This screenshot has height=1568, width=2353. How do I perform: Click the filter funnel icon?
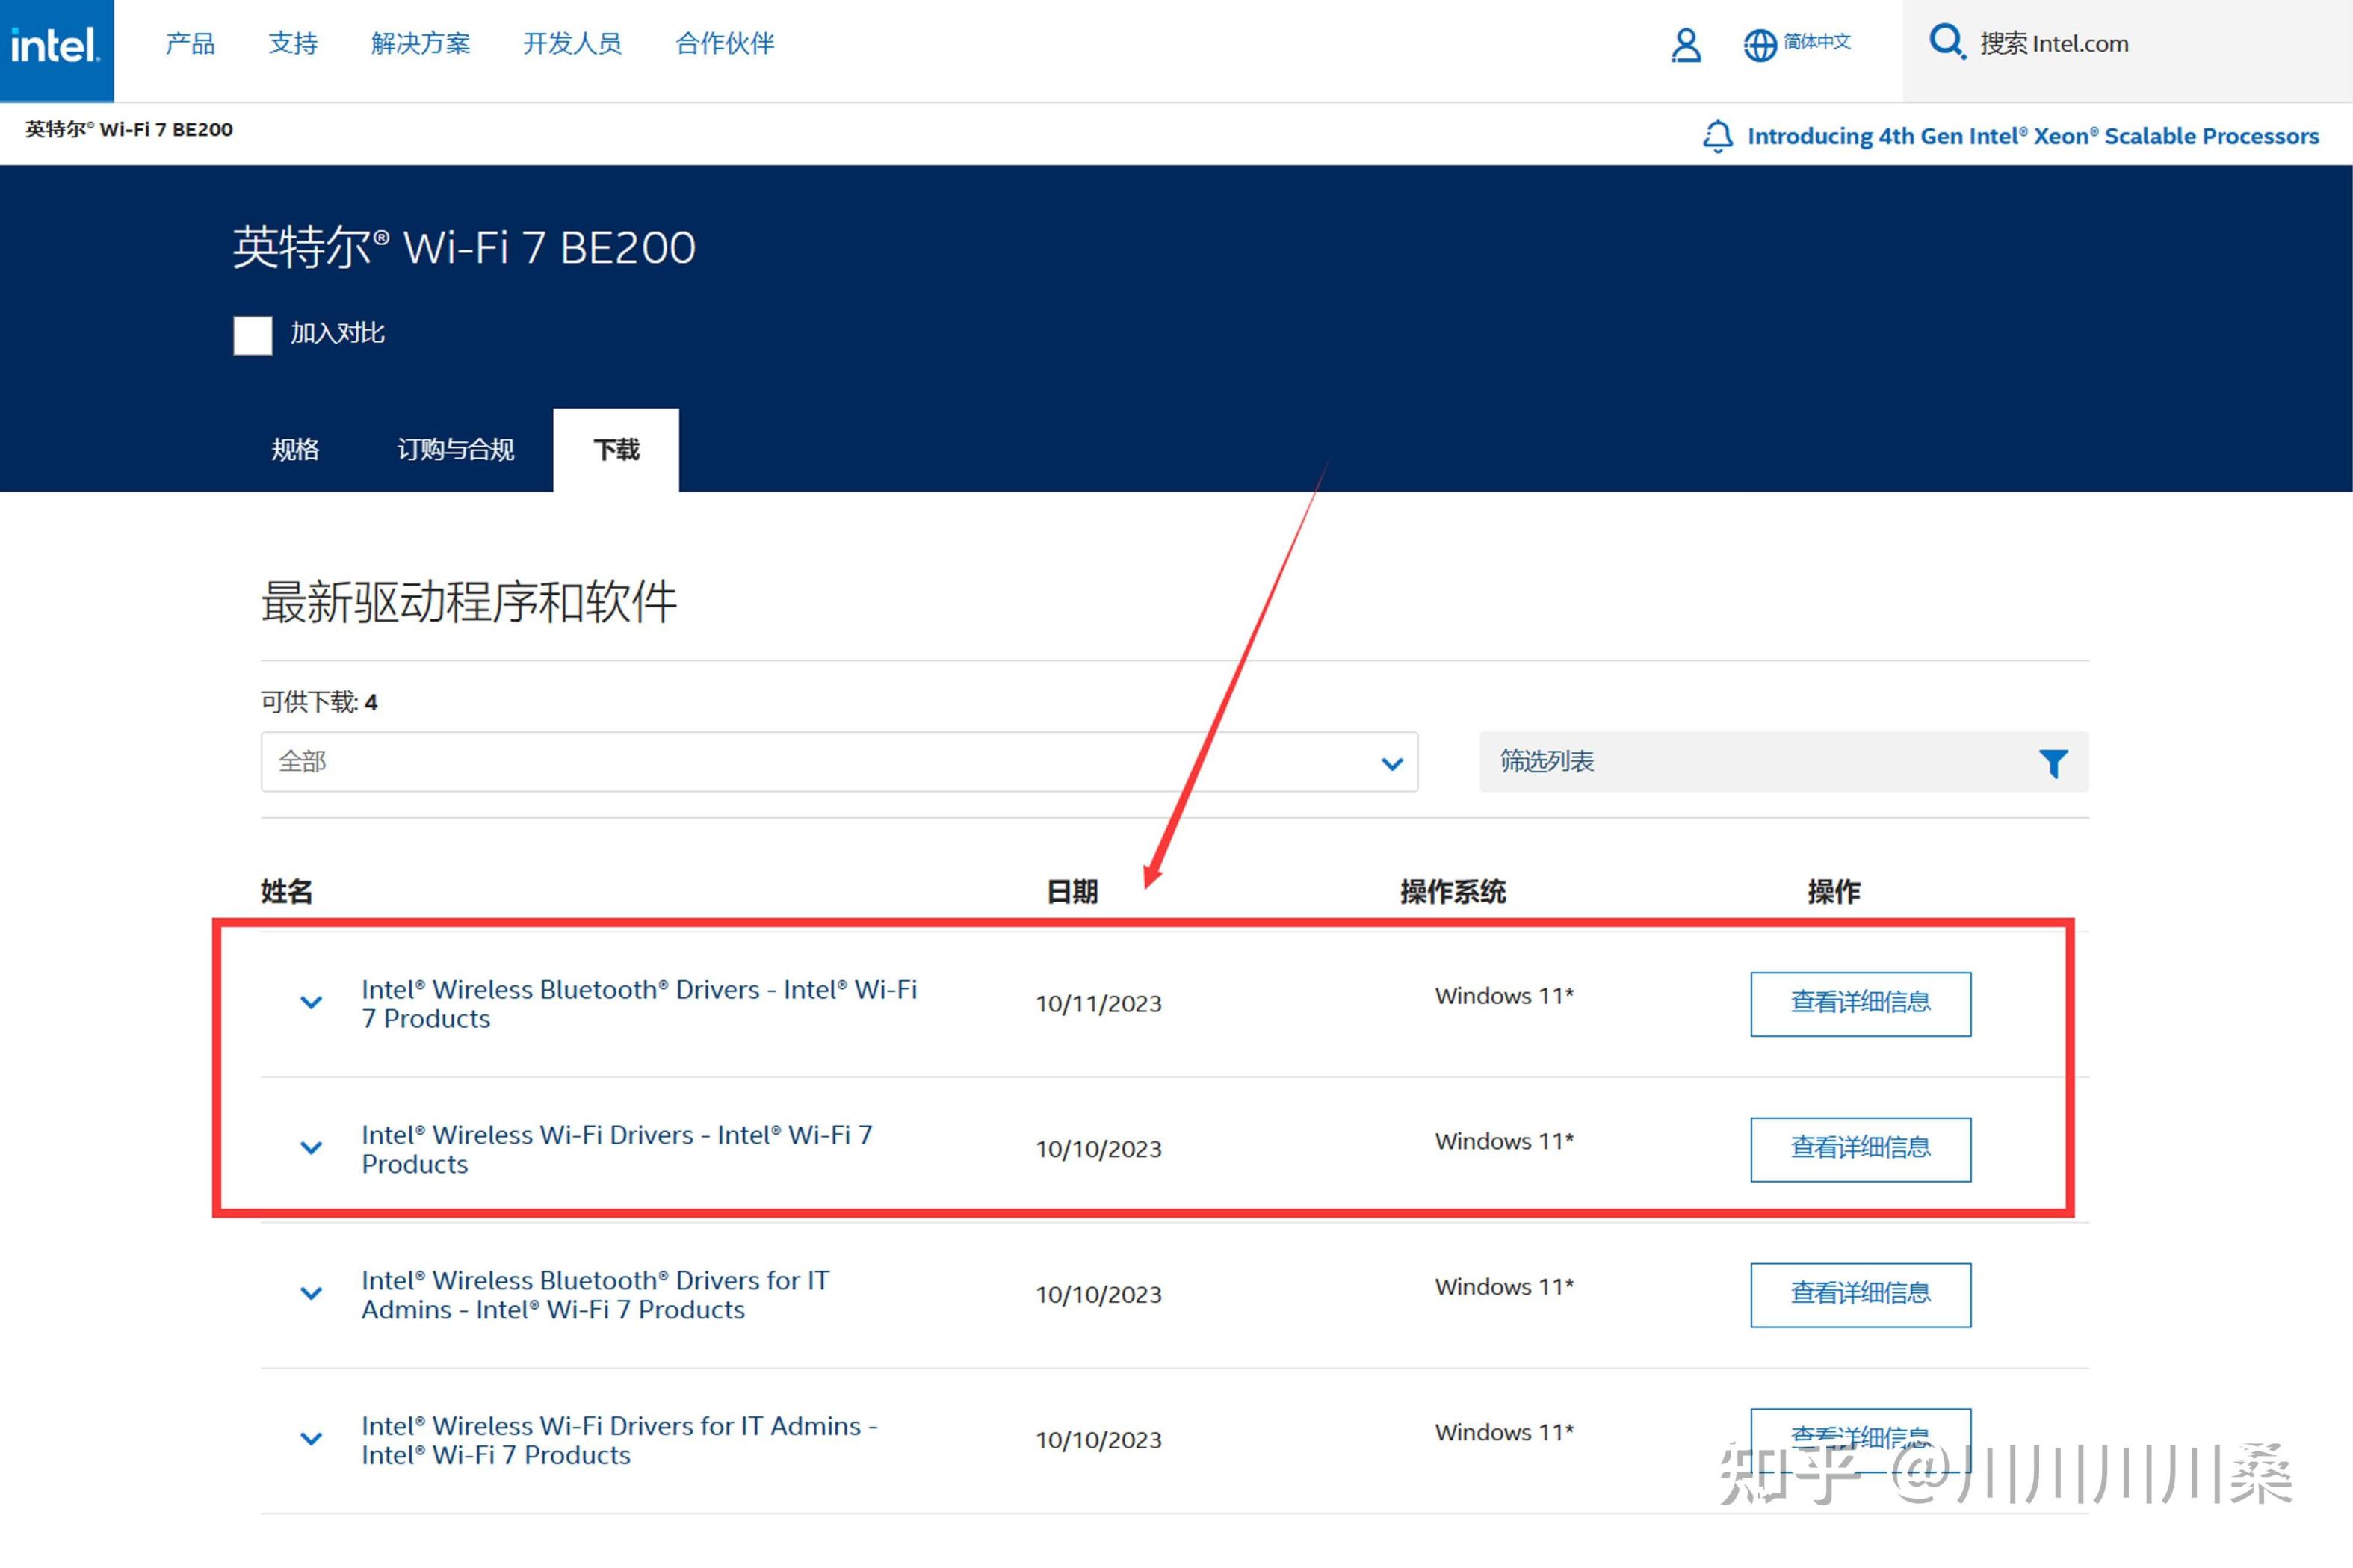pyautogui.click(x=2053, y=763)
